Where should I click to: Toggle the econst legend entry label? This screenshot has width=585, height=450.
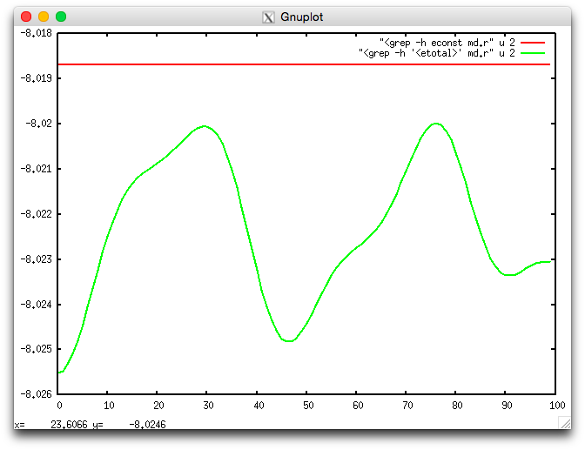tap(447, 42)
